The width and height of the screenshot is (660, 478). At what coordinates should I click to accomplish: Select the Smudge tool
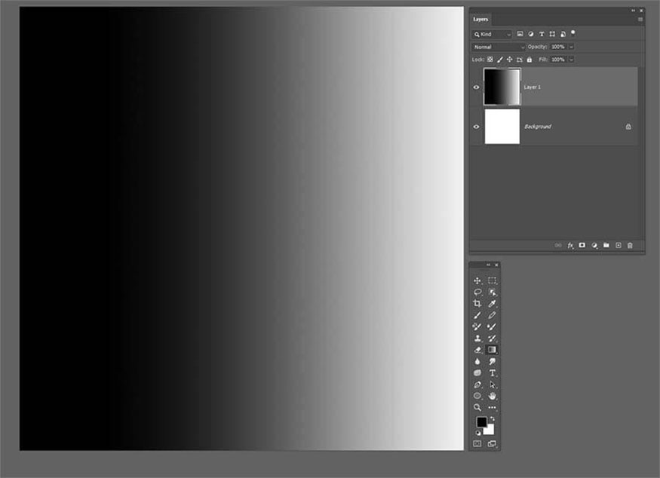coord(492,361)
